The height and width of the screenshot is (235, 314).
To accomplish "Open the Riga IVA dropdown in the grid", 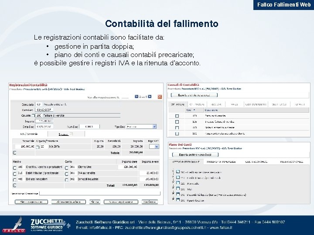I will 157,147.
